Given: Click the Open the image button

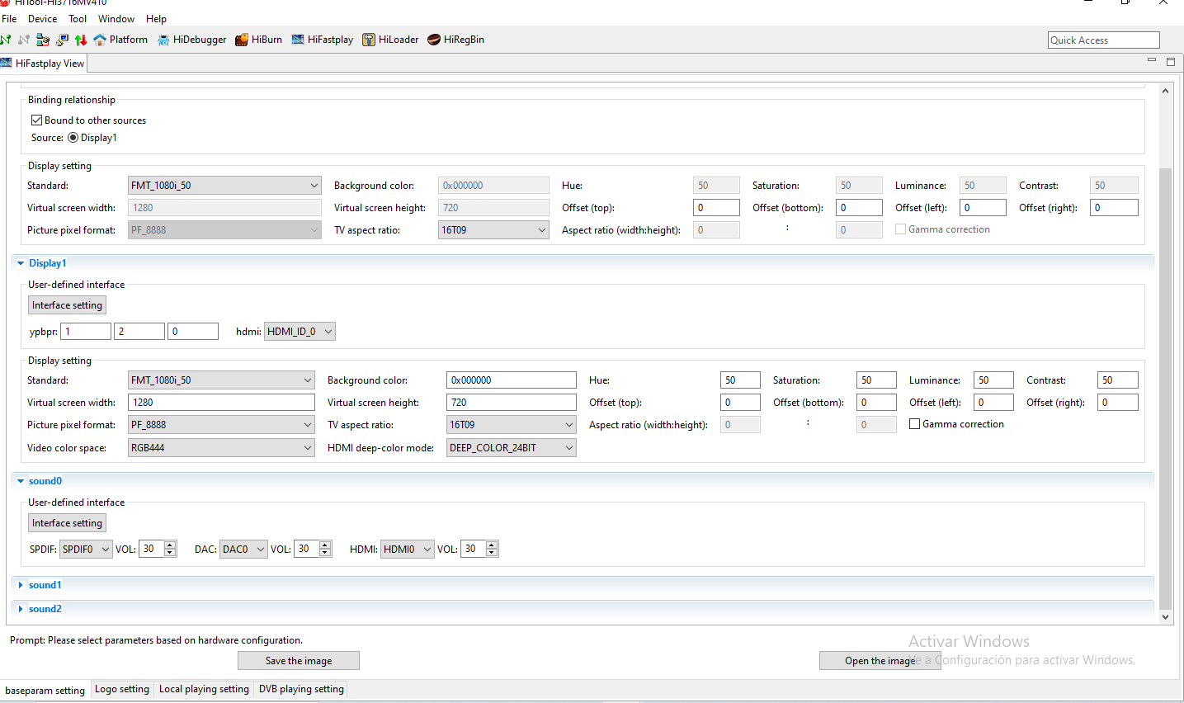Looking at the screenshot, I should (x=880, y=661).
